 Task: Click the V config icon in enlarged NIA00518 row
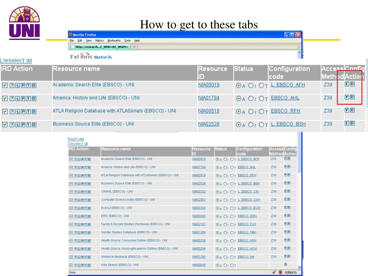(x=347, y=110)
